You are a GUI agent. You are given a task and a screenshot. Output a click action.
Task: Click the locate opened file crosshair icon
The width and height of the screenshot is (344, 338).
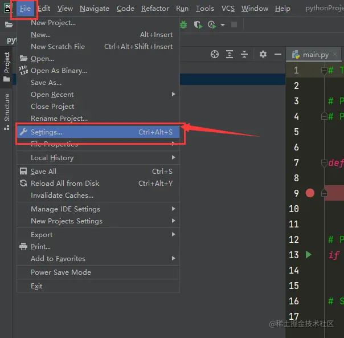tap(215, 54)
